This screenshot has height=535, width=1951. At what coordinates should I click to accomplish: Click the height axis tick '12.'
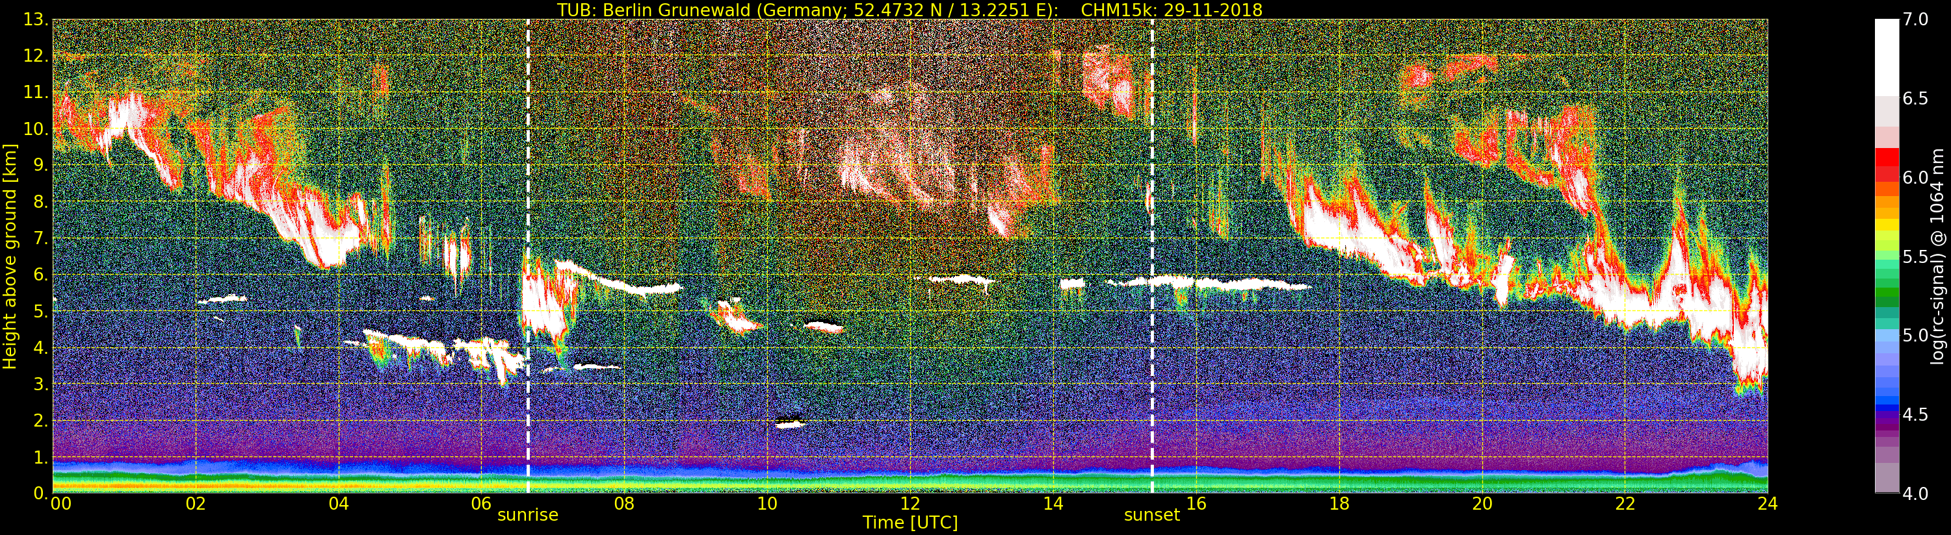36,56
